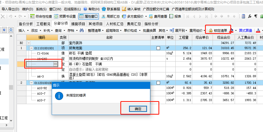The height and width of the screenshot is (132, 263).
Task: Open 费用查看 cost view
Action: point(158,16)
